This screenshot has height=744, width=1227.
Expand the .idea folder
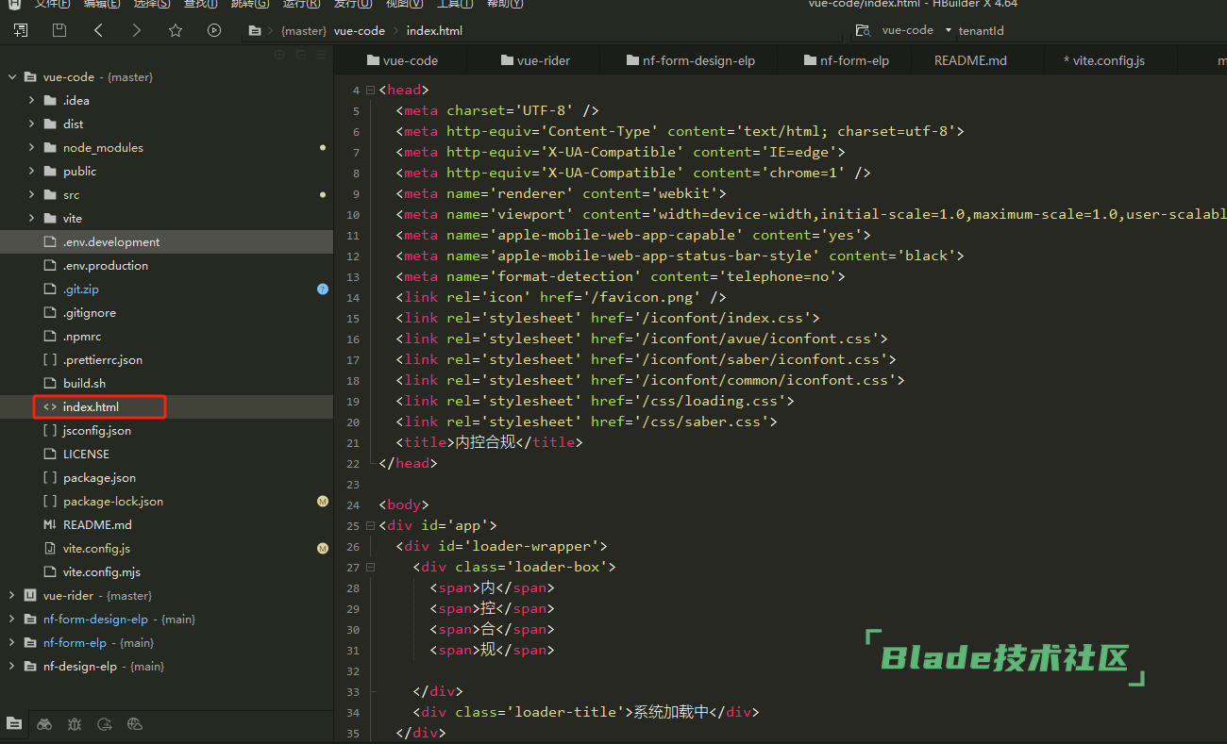pos(31,101)
